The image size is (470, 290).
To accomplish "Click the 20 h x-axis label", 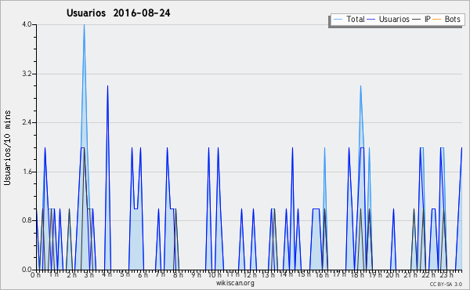I will point(392,275).
